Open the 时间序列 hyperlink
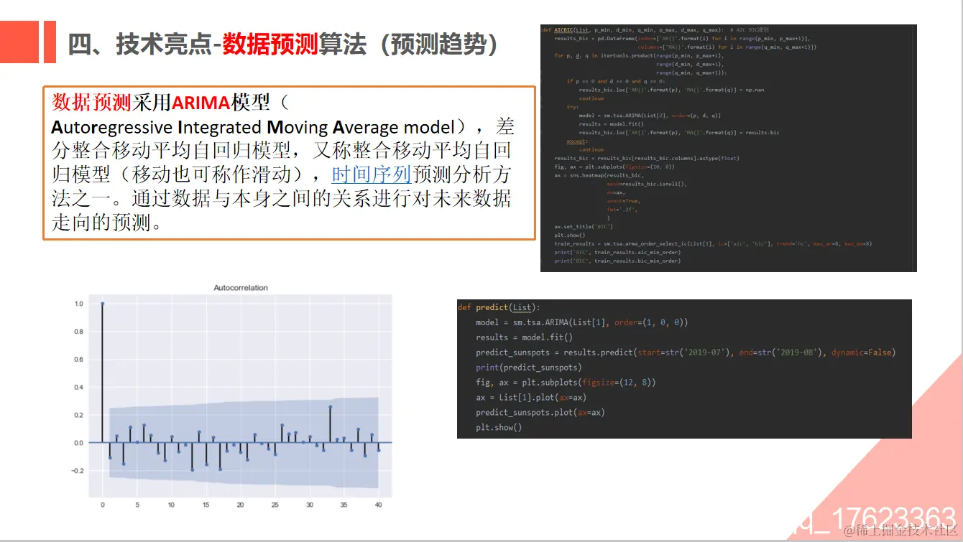This screenshot has height=542, width=963. pos(372,174)
